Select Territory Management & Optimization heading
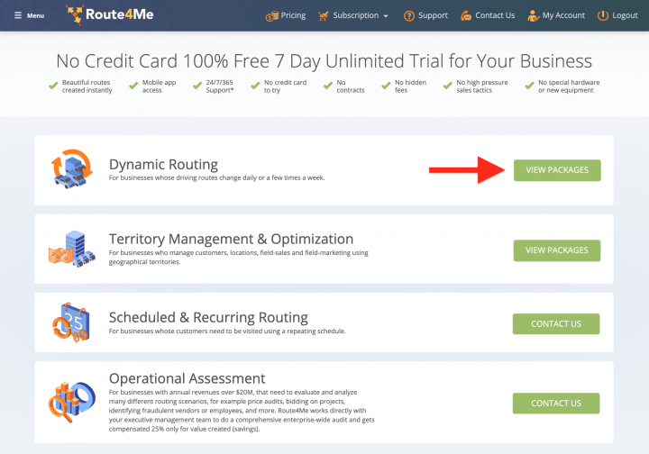This screenshot has height=454, width=649. coord(231,239)
